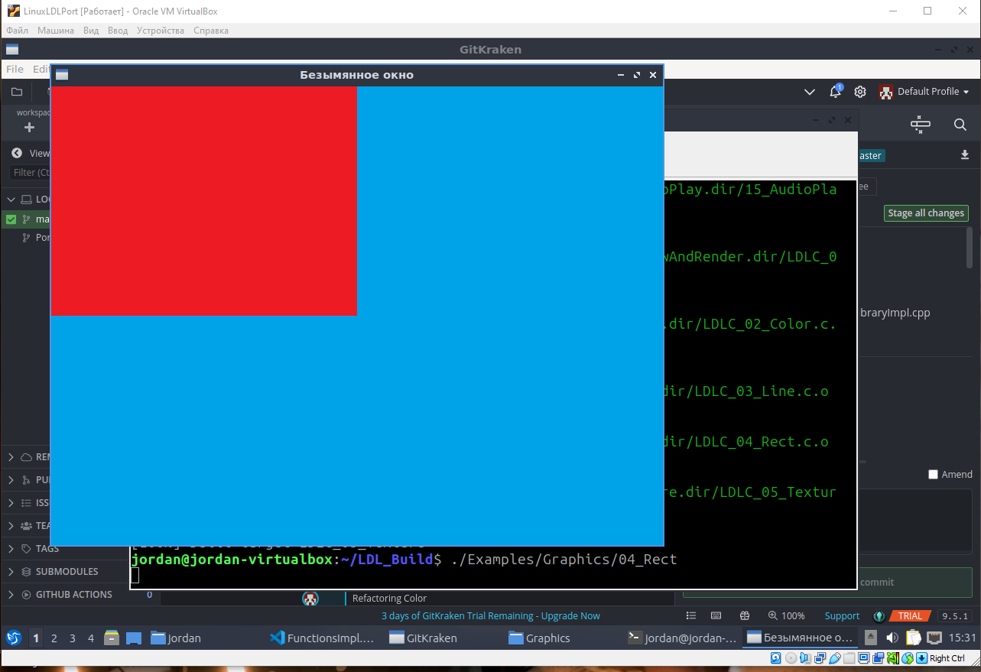Open GitKraken settings gear

(x=860, y=92)
